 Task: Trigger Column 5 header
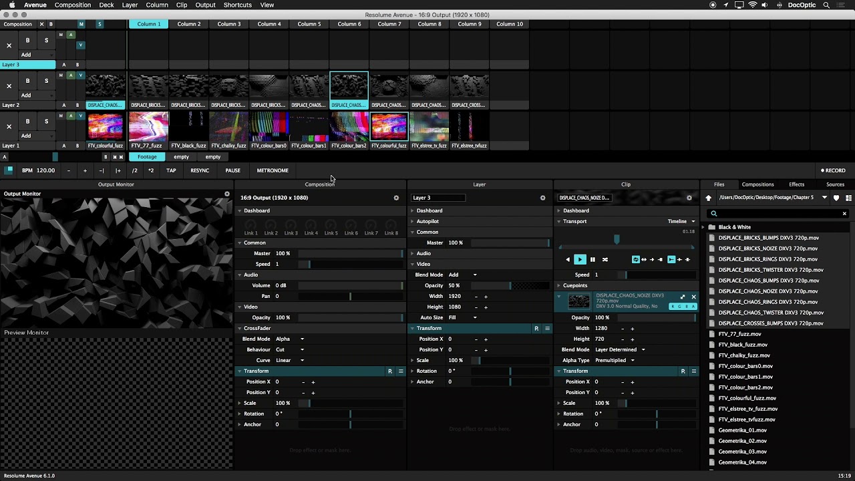(x=309, y=24)
